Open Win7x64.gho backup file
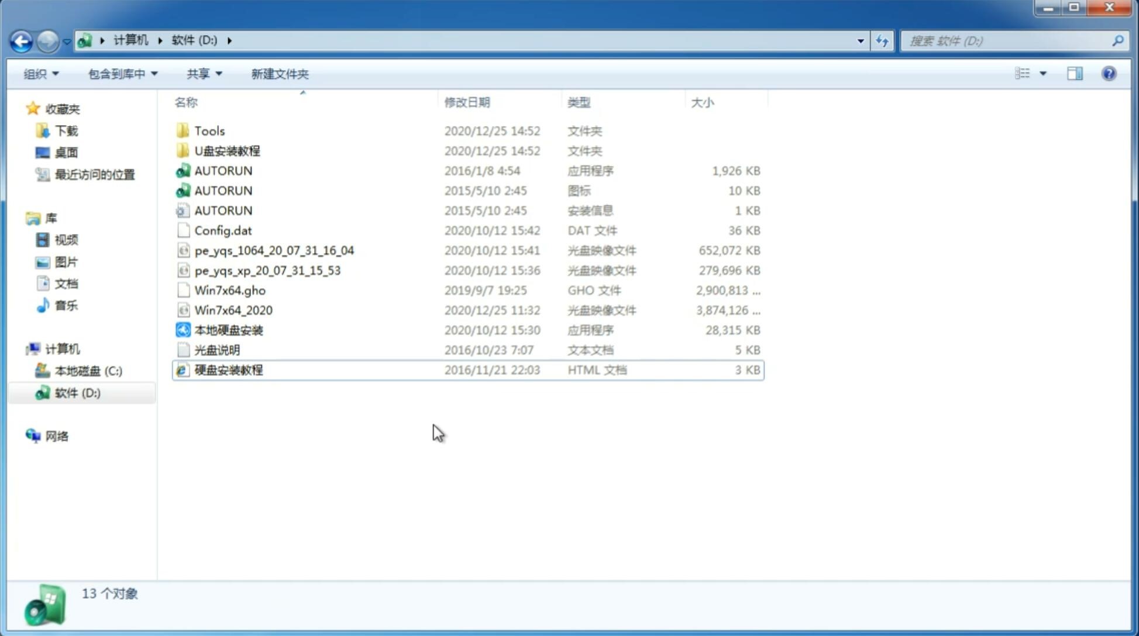The image size is (1139, 636). click(230, 290)
